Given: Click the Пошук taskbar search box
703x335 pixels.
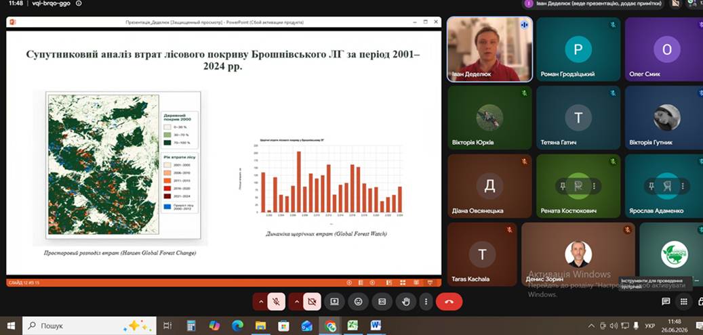Looking at the screenshot, I should click(89, 326).
